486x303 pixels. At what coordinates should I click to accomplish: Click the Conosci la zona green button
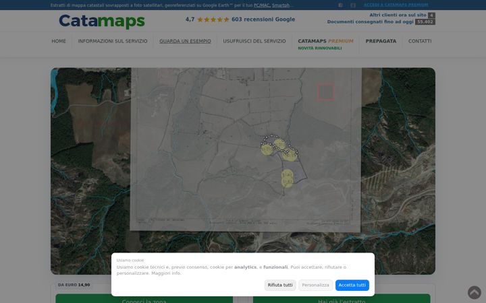point(144,299)
